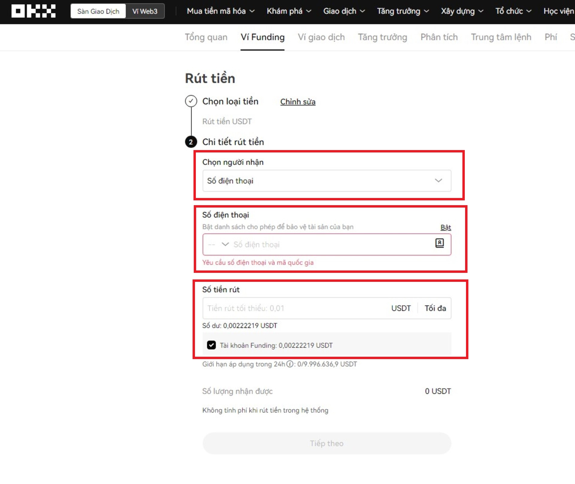Viewport: 575px width, 484px height.
Task: Expand the Khám phá menu
Action: point(289,11)
